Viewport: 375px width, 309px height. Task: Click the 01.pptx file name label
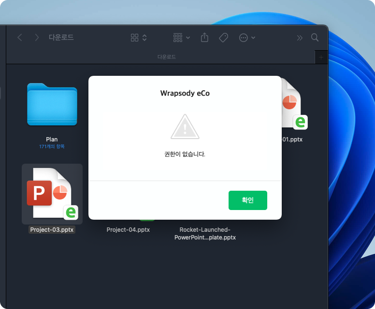click(x=292, y=140)
